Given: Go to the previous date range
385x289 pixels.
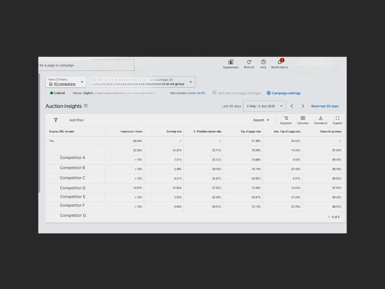Looking at the screenshot, I should click(x=292, y=106).
